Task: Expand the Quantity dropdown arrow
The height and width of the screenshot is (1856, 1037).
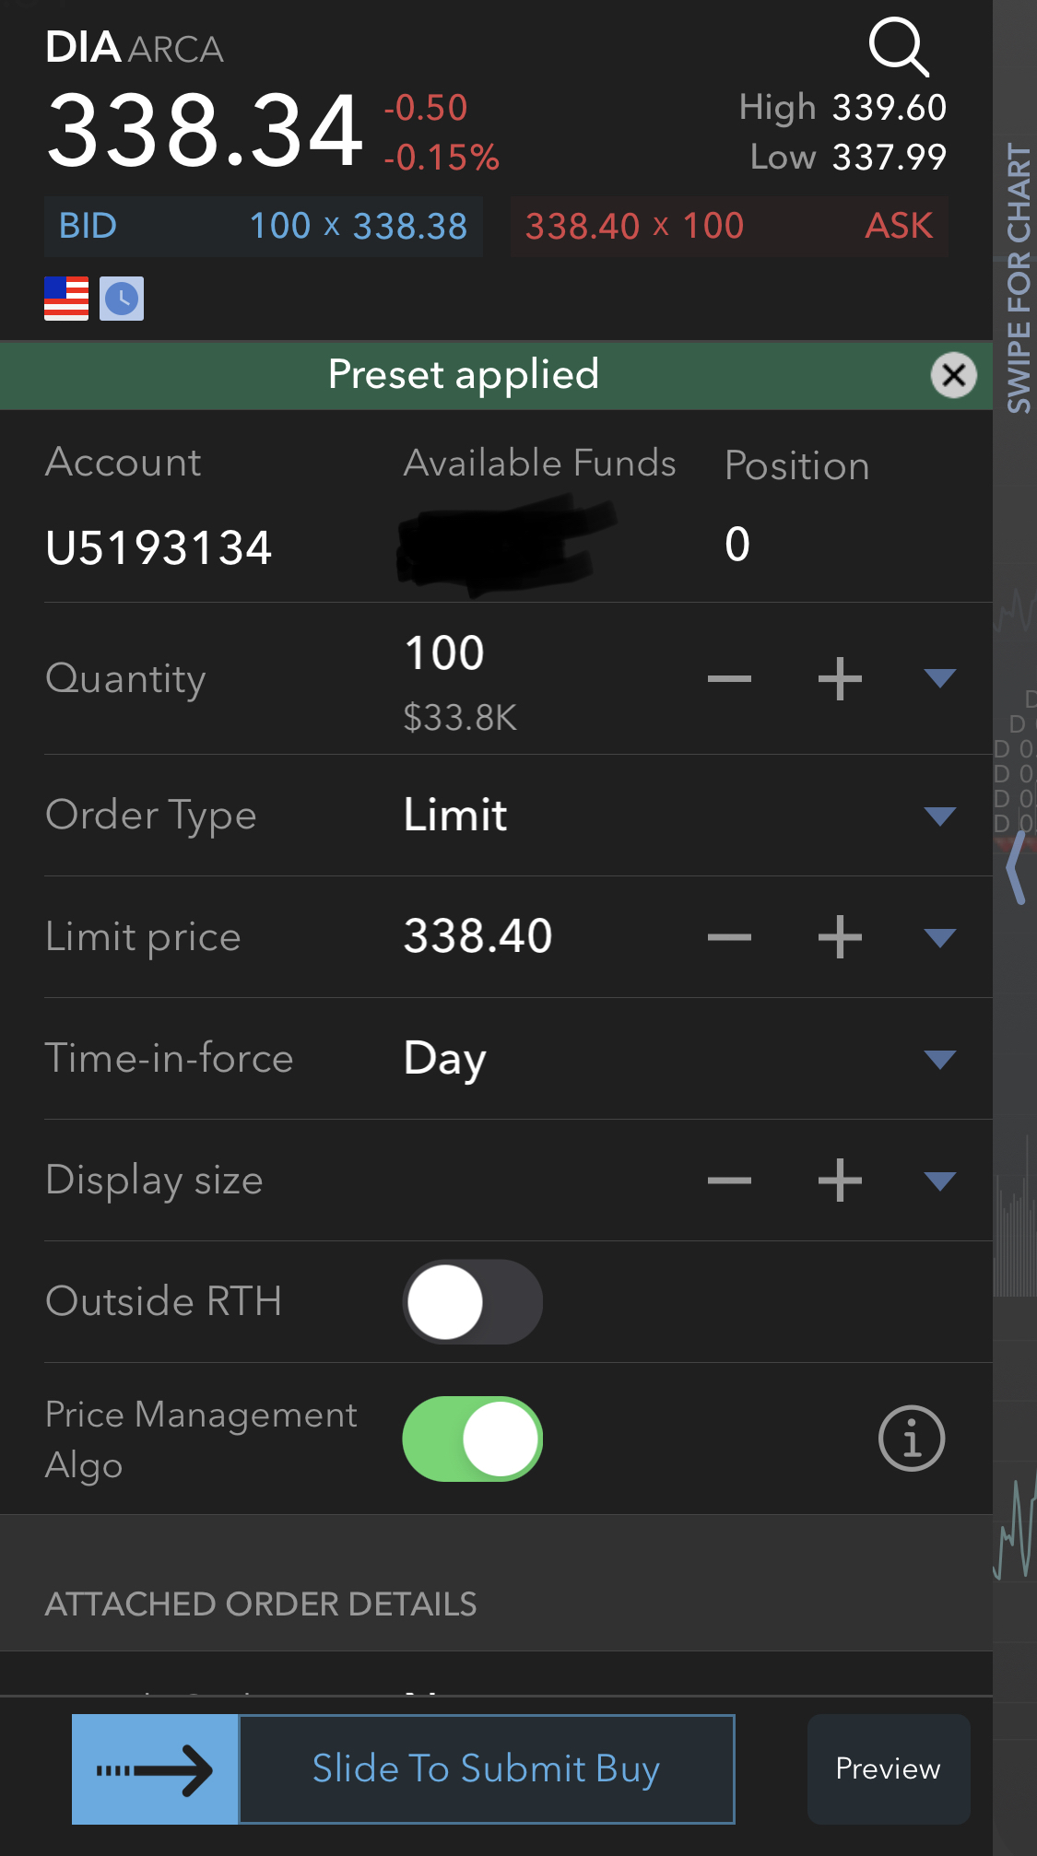Action: coord(939,679)
